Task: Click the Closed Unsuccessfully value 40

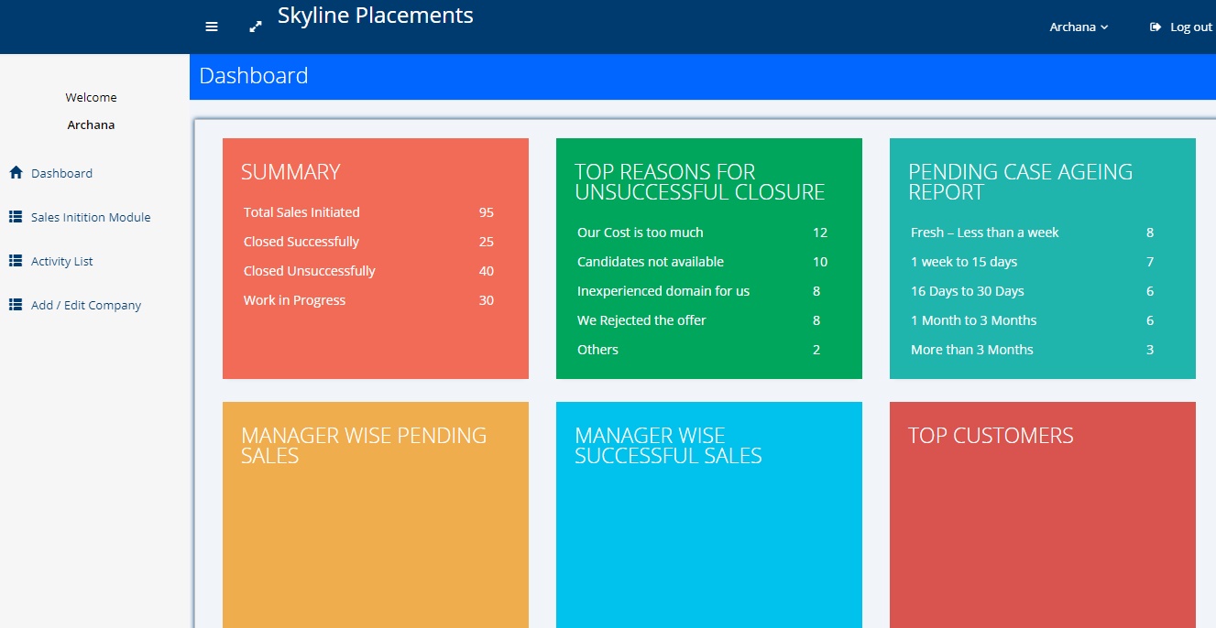Action: point(487,271)
